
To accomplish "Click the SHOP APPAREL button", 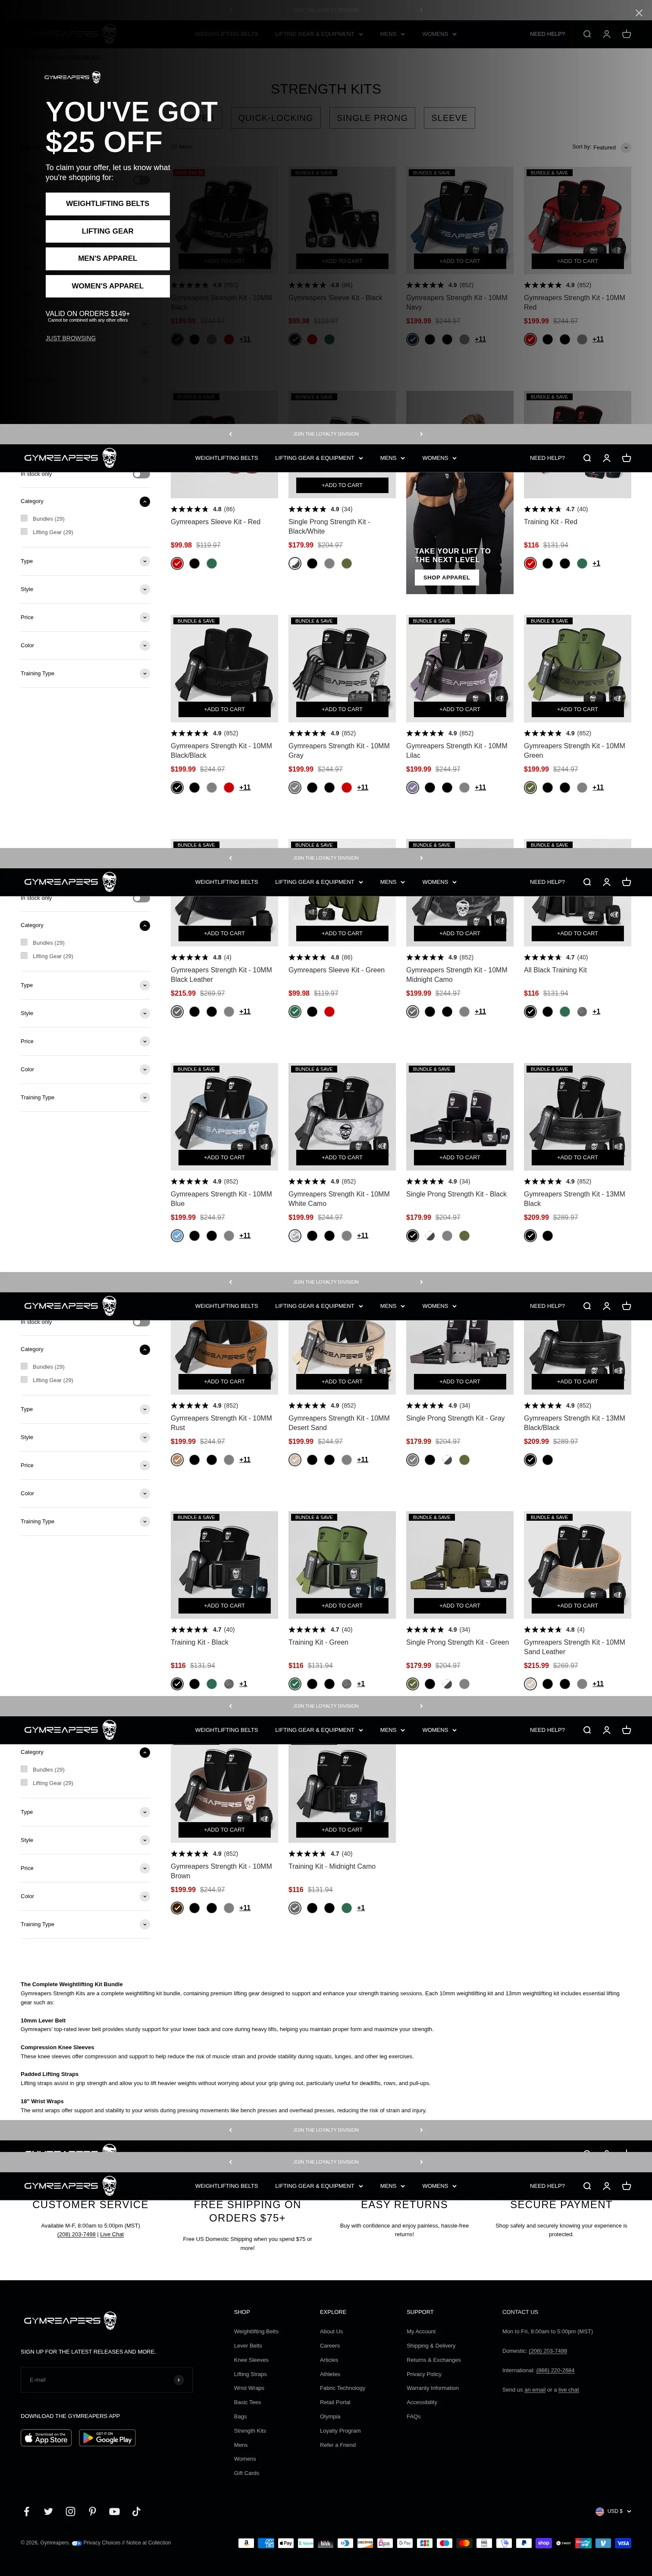I will 446,577.
